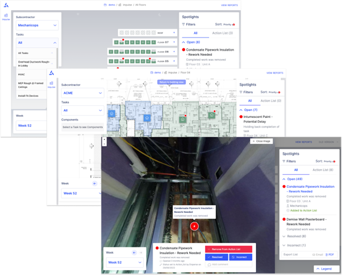Image resolution: width=342 pixels, height=275 pixels.
Task: Select the HVAC task option
Action: tap(32, 75)
